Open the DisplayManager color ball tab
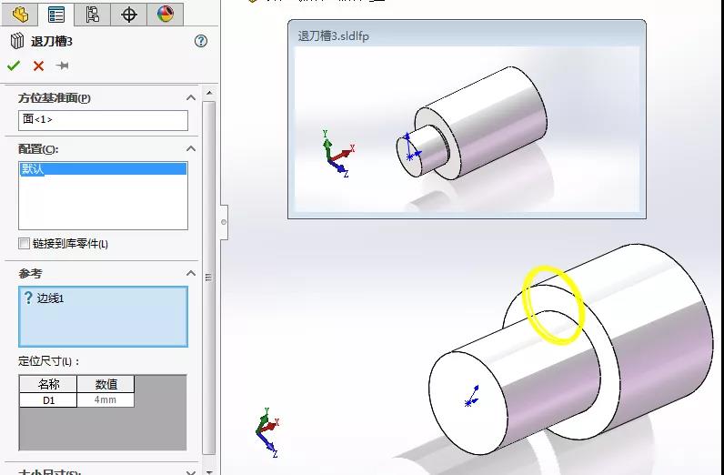724x475 pixels. 165,14
